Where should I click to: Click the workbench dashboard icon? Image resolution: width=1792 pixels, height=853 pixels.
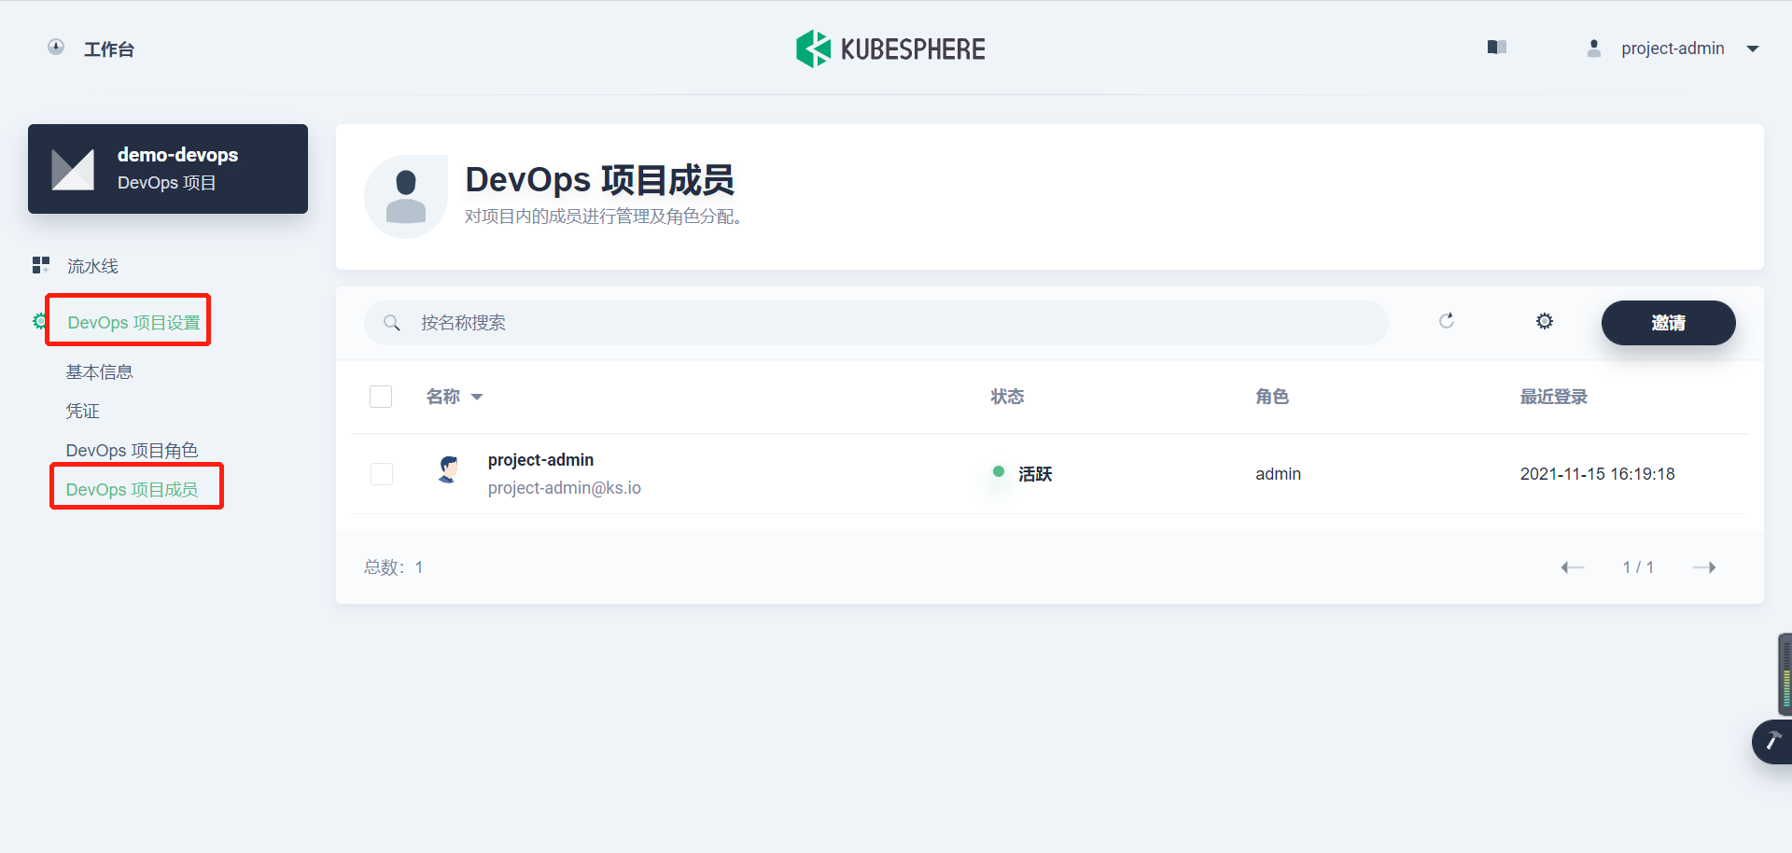[x=56, y=47]
